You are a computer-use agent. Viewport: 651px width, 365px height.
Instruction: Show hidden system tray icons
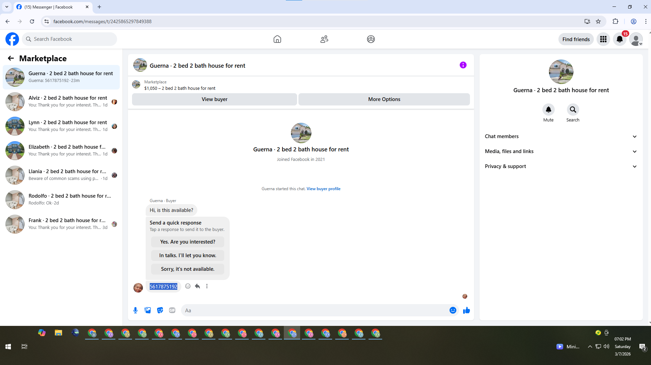(x=590, y=347)
